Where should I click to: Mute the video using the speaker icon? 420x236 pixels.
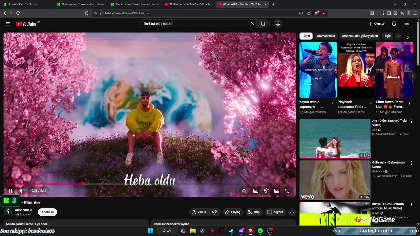21,191
